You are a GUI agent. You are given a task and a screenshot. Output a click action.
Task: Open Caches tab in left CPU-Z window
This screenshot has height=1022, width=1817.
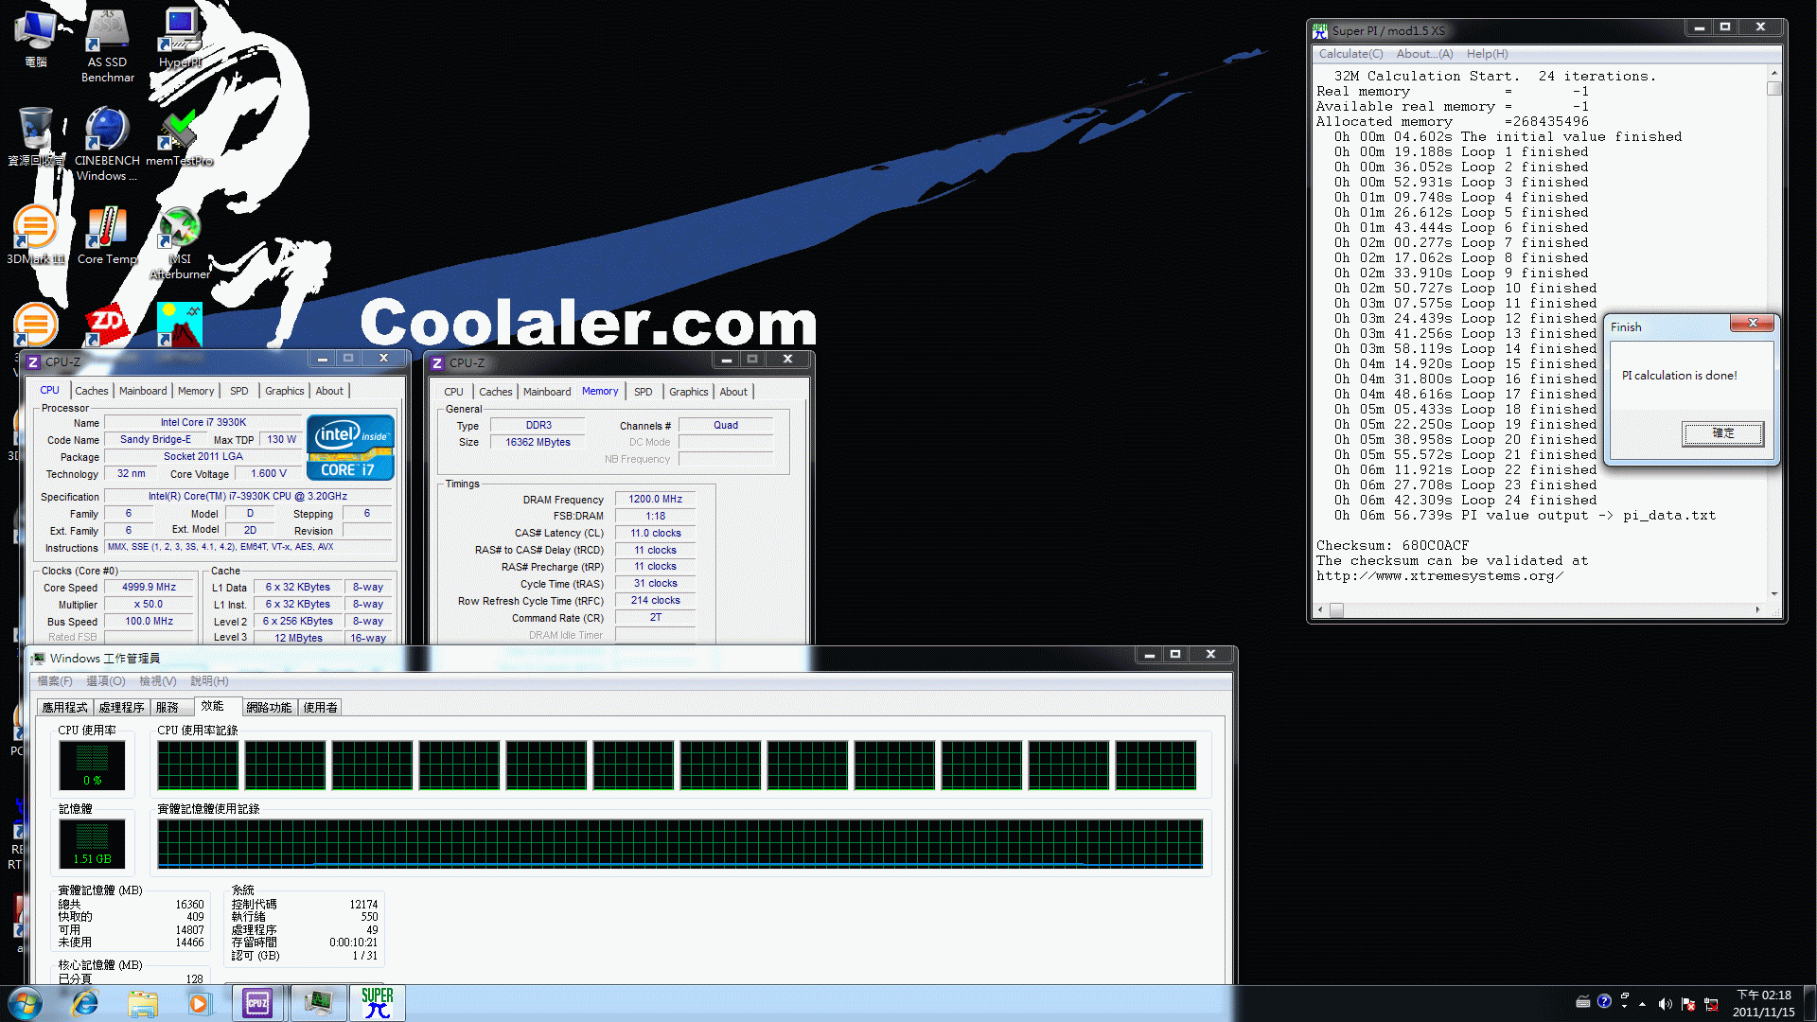point(92,391)
